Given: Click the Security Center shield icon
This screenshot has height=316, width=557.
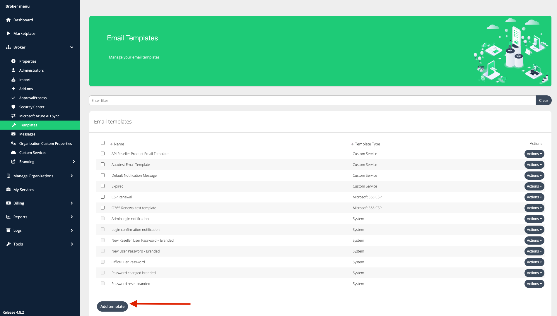Looking at the screenshot, I should (13, 107).
